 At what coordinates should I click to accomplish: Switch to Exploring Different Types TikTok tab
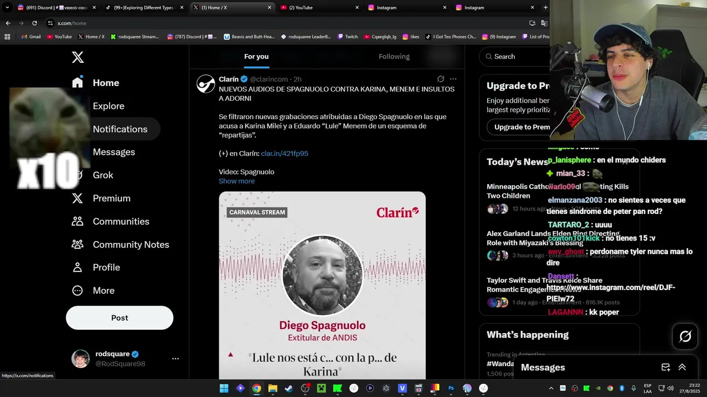pos(144,8)
